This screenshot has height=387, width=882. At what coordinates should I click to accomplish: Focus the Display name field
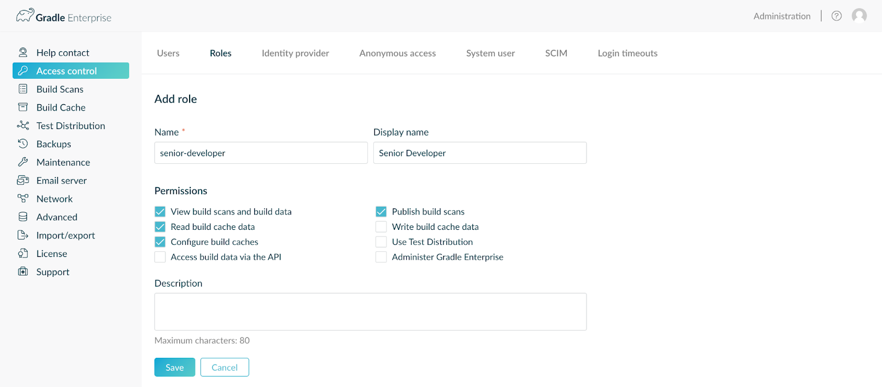[480, 153]
